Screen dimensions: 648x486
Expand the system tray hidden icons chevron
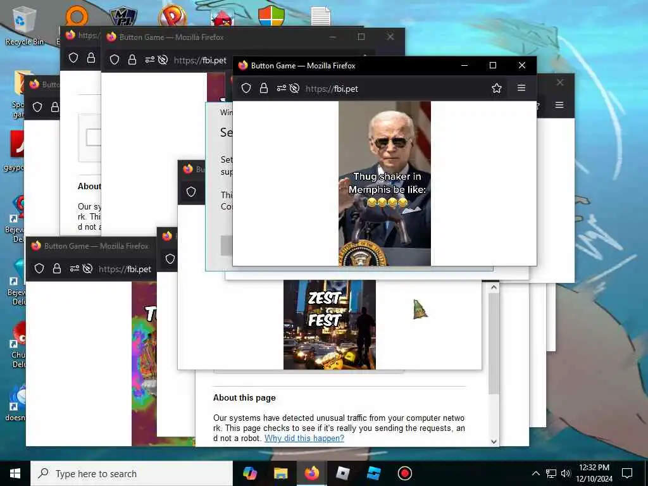[x=535, y=473]
